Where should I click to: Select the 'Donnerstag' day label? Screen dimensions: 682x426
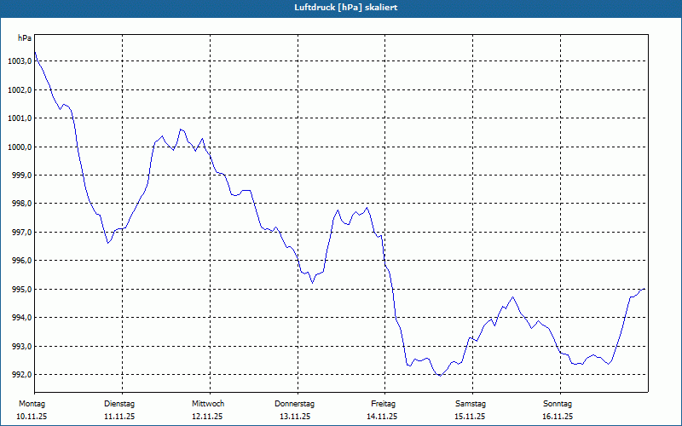click(x=295, y=403)
